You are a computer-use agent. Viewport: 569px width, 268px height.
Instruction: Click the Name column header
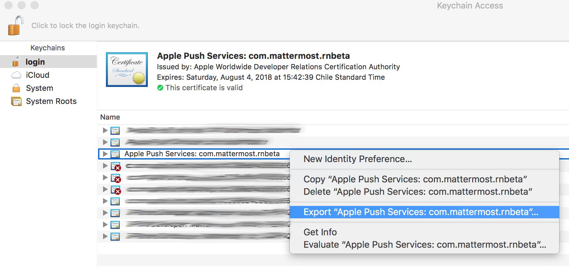[x=110, y=117]
